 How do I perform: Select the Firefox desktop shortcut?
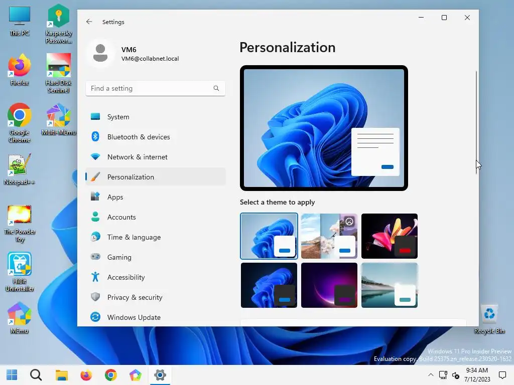click(x=20, y=70)
